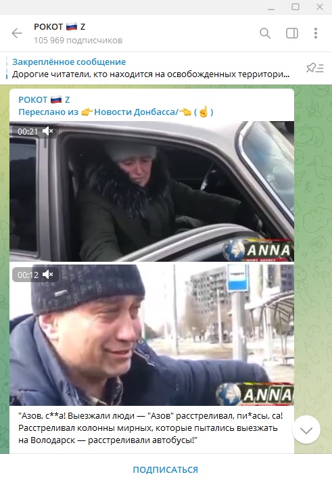This screenshot has width=332, height=485.
Task: Click the ПОДПИСАТЬСЯ subscribe button
Action: click(x=166, y=470)
